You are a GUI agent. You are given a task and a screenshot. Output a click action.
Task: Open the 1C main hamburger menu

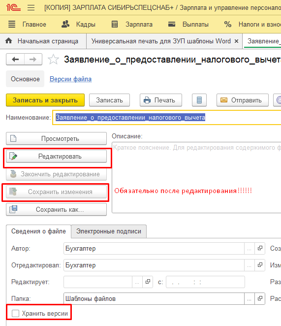[31, 8]
